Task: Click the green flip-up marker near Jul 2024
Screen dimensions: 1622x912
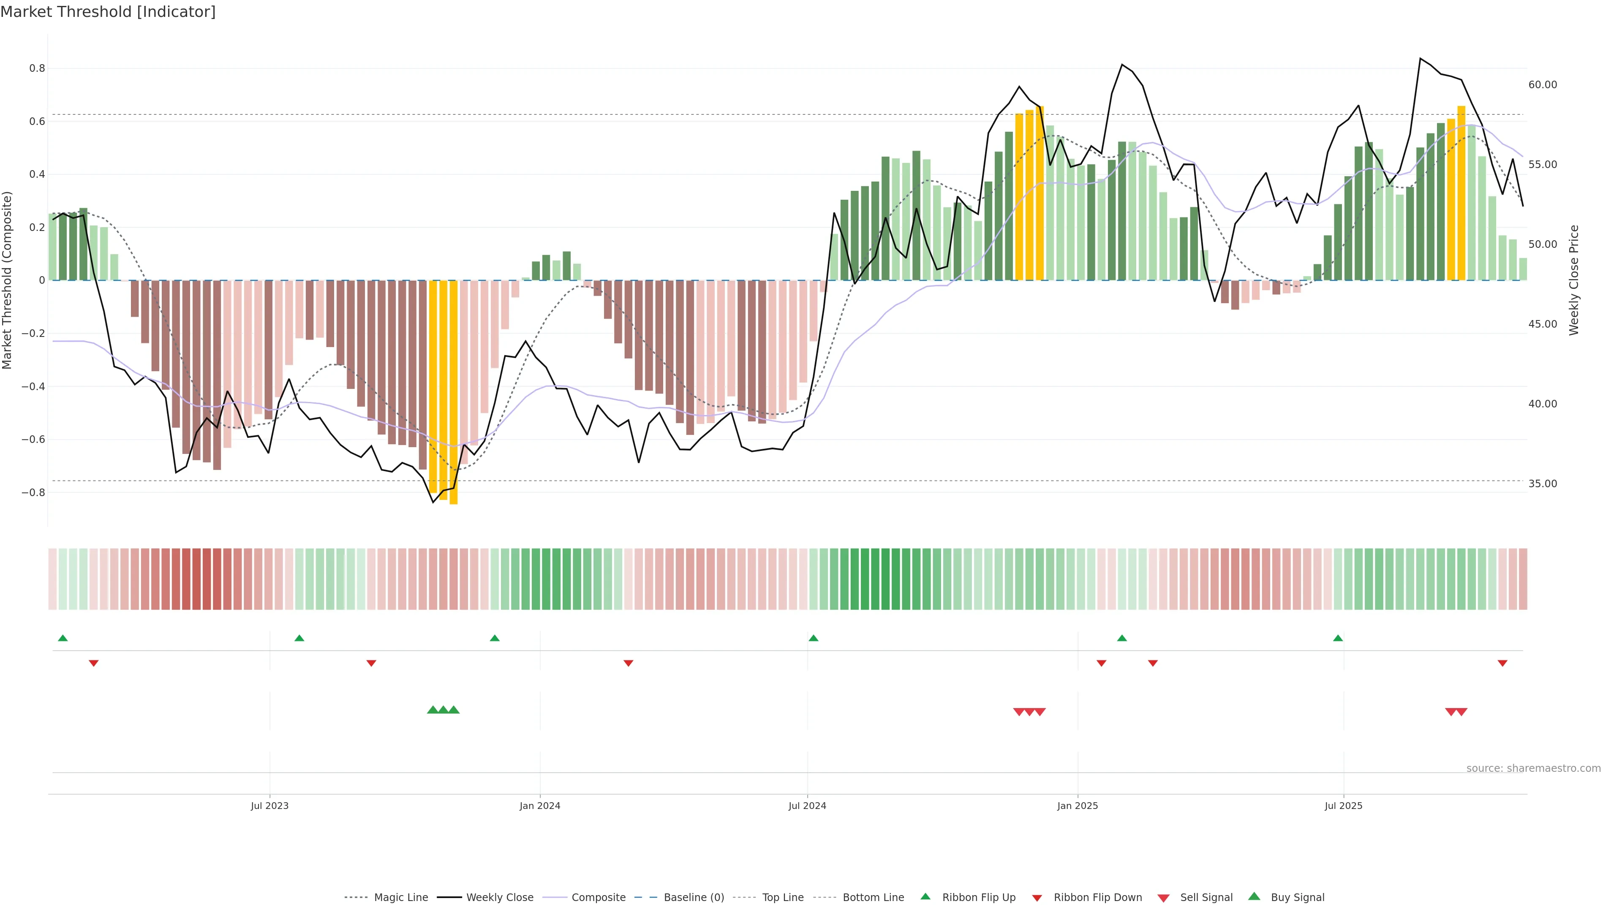Action: pos(813,638)
